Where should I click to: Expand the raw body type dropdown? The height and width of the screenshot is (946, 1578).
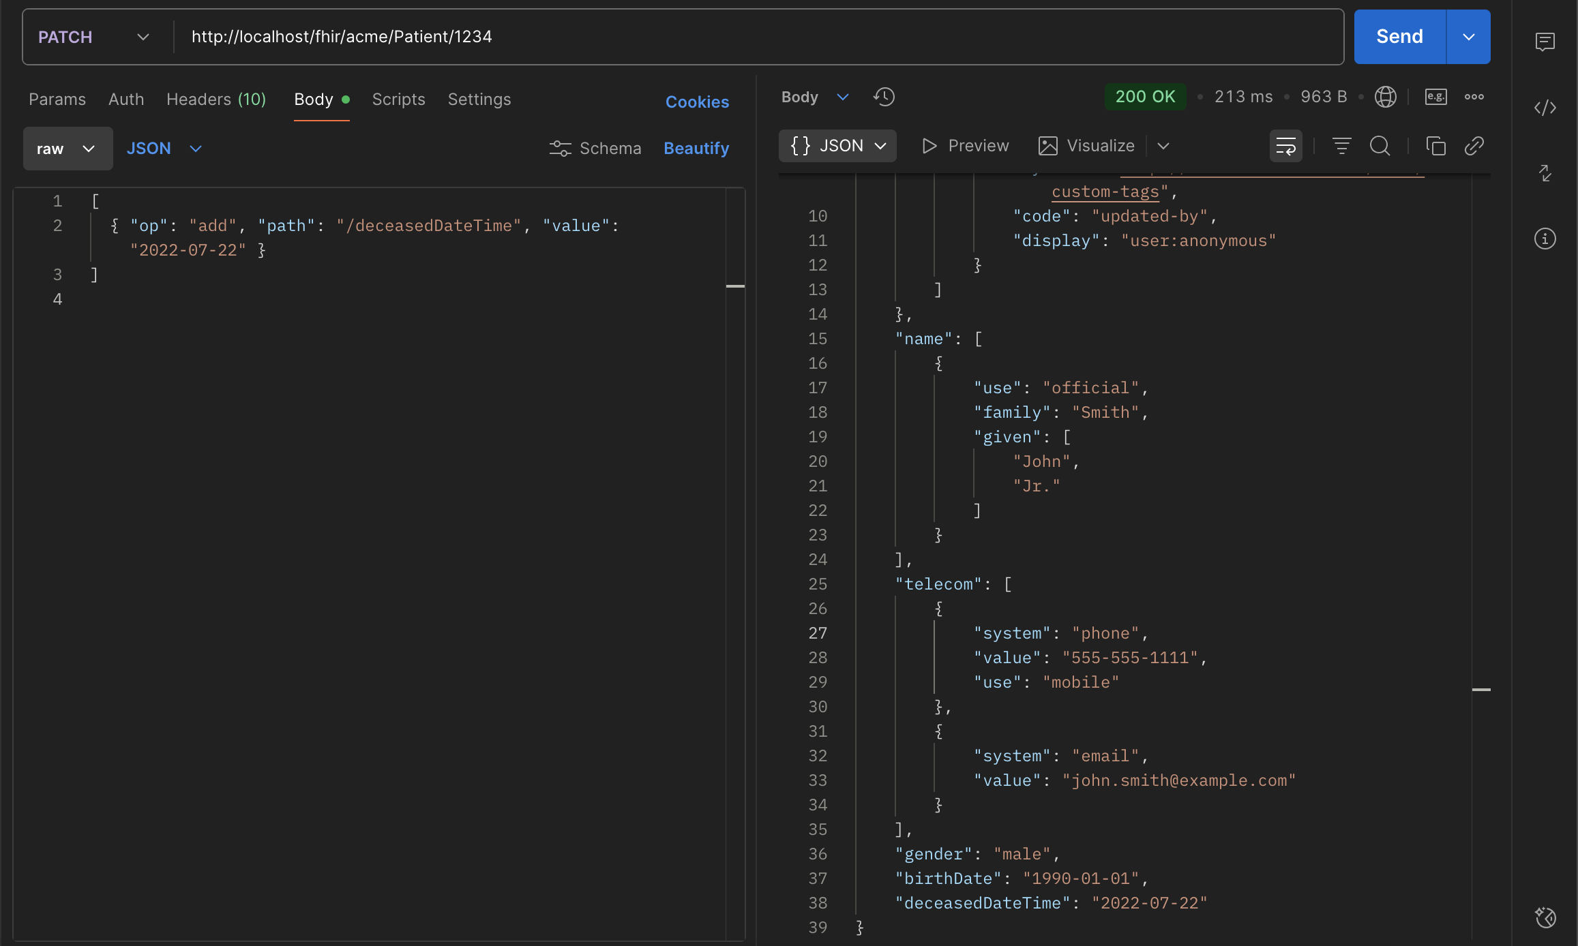68,149
